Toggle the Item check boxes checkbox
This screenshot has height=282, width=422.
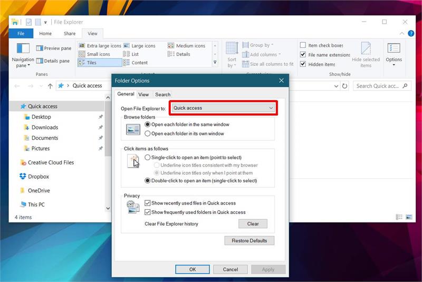coord(303,46)
